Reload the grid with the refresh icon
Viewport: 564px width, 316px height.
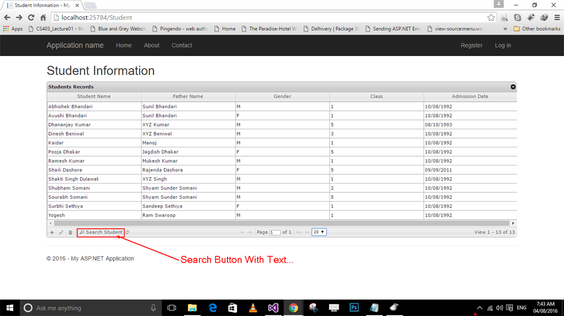coord(128,232)
